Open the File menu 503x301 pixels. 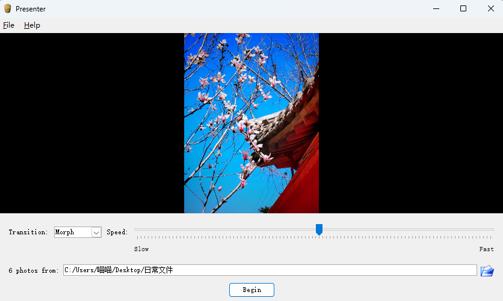pos(8,25)
